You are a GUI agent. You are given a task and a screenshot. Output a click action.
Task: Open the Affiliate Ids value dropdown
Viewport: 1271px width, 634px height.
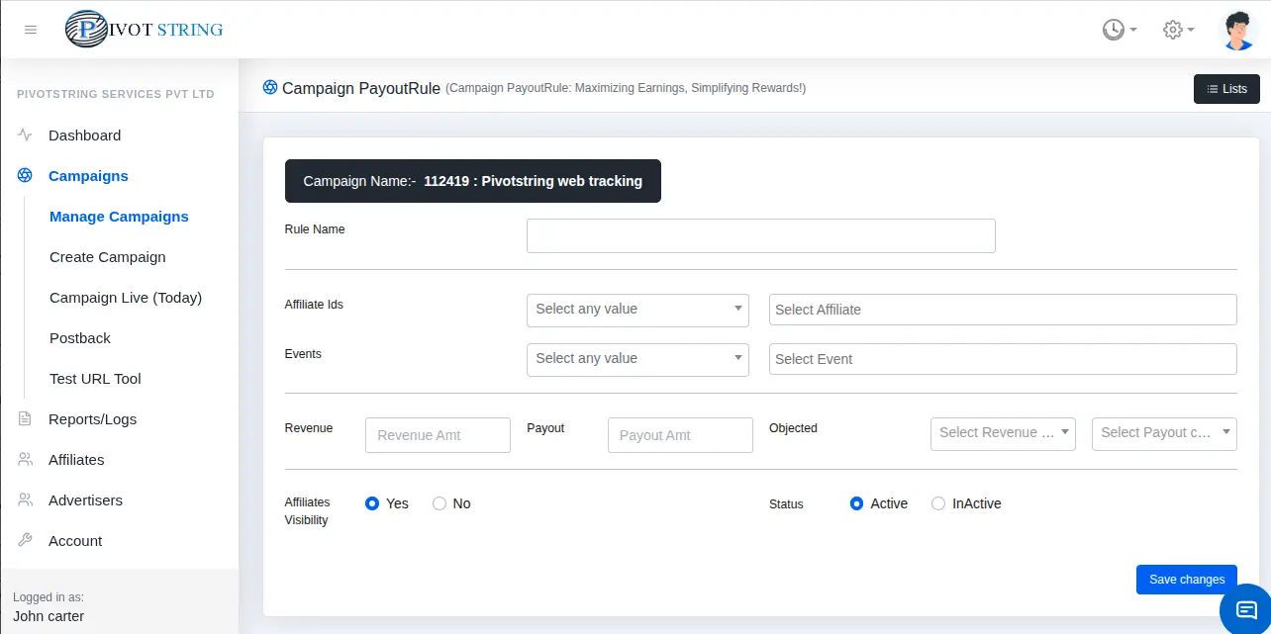(x=637, y=310)
